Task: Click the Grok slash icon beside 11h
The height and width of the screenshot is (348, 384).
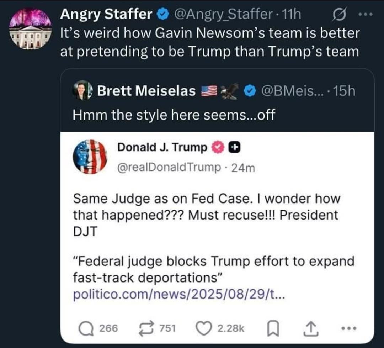Action: pos(339,15)
